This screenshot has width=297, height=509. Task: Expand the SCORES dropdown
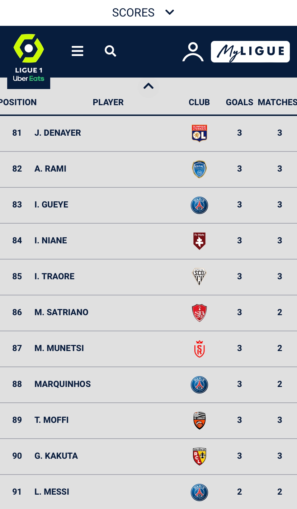(143, 13)
